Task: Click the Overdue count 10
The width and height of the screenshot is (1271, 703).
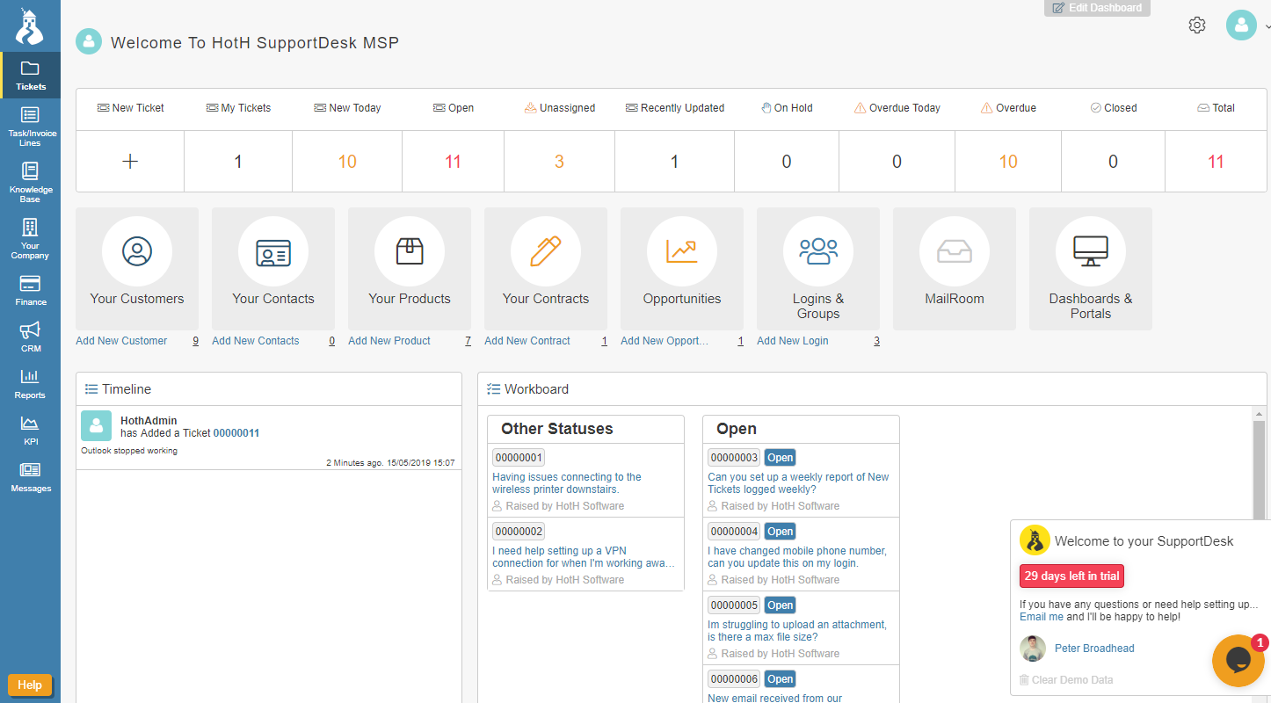Action: 1008,162
